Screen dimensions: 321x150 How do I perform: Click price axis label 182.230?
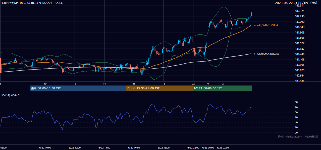(x=299, y=16)
